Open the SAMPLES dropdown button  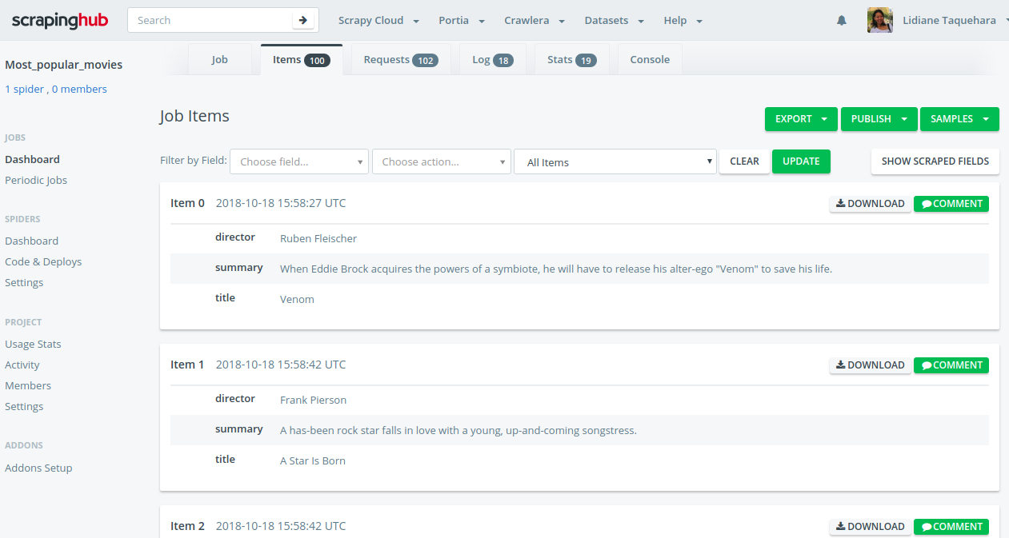(959, 119)
